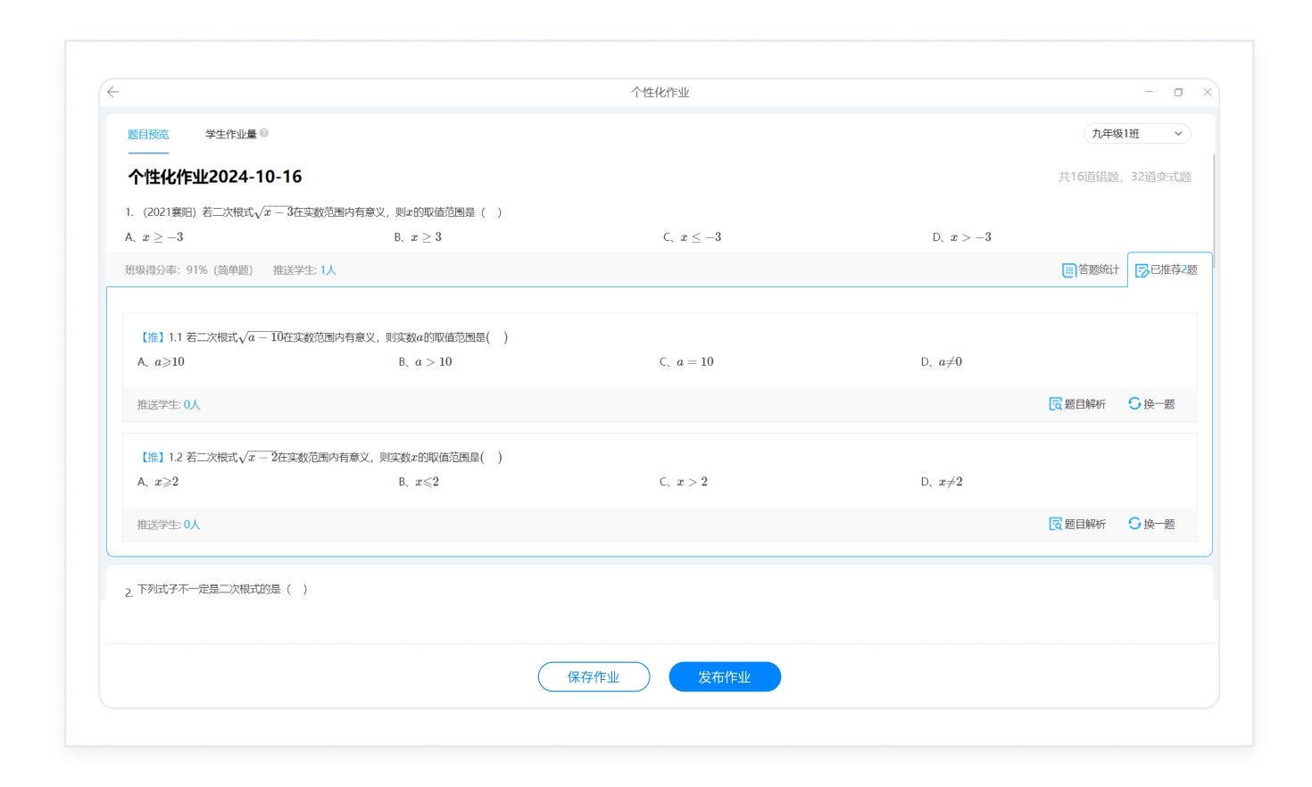View 题目解析 for question 1.1
1312x787 pixels.
pyautogui.click(x=1077, y=404)
